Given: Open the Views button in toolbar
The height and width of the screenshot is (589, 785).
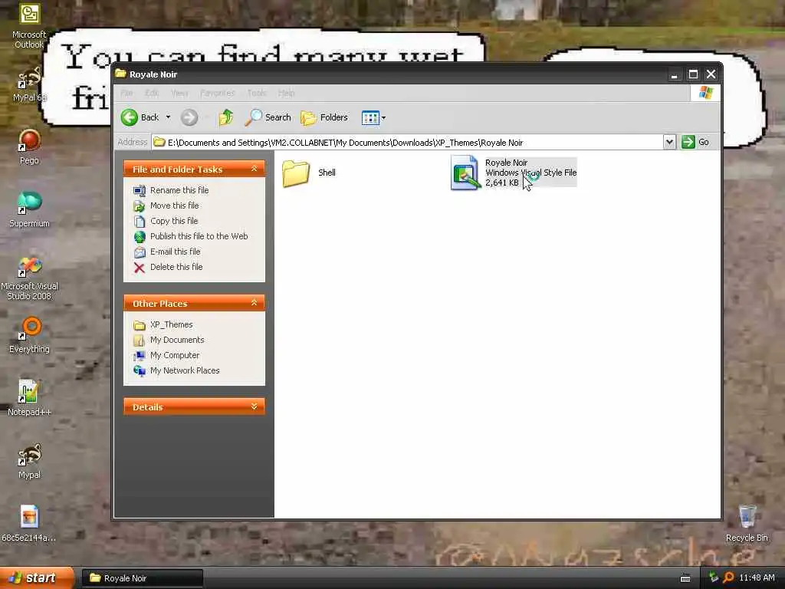Looking at the screenshot, I should [370, 117].
